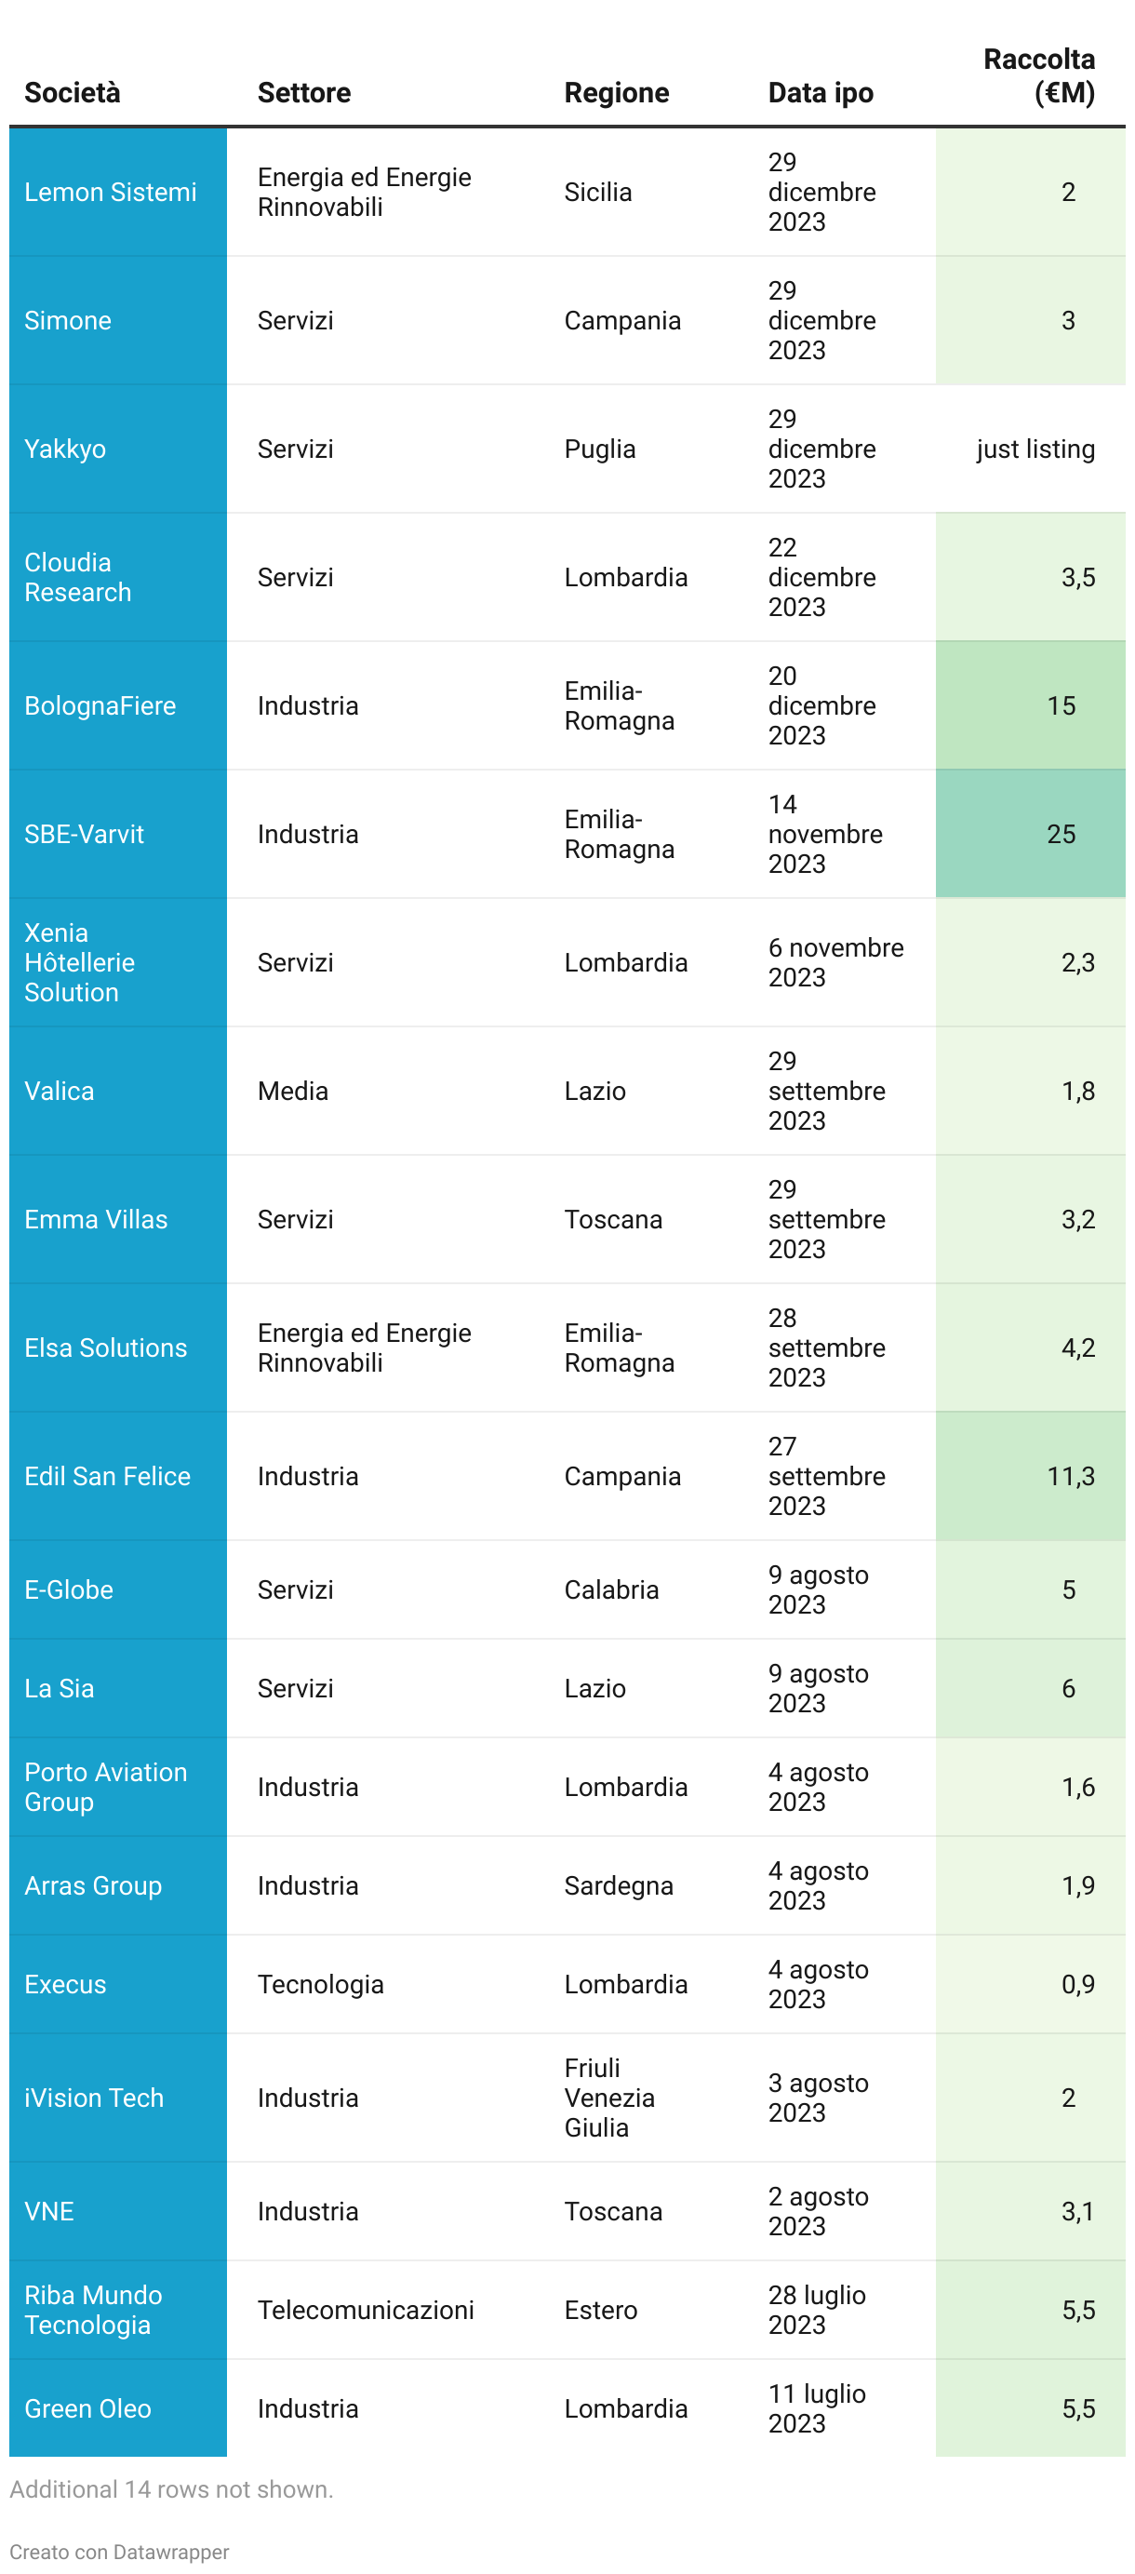Click the Società column header
Viewport: 1135px width, 2574px height.
72,93
